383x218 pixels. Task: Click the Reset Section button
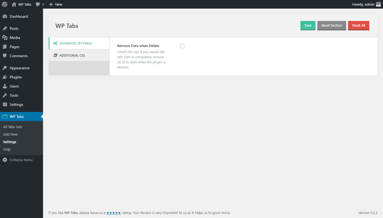coord(332,26)
